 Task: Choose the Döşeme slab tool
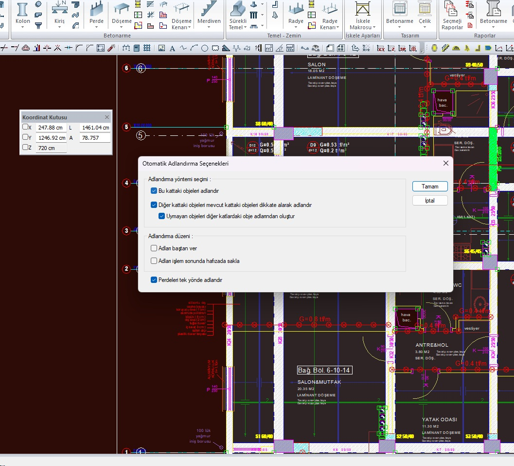tap(122, 13)
